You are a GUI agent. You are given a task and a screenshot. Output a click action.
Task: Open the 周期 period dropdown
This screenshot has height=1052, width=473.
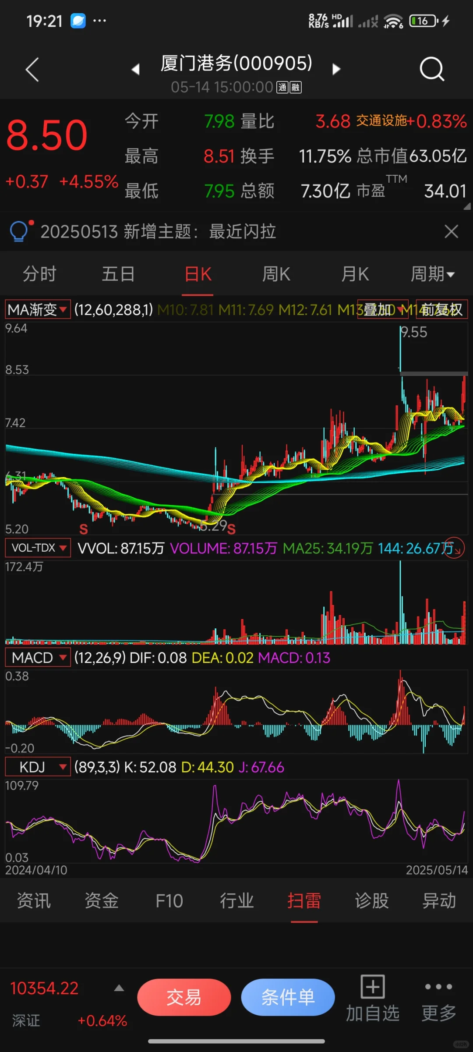433,274
